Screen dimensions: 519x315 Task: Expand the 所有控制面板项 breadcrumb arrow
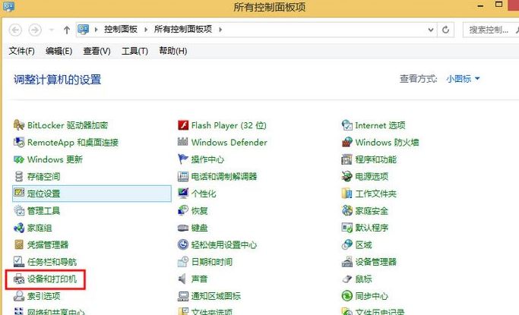(x=220, y=30)
